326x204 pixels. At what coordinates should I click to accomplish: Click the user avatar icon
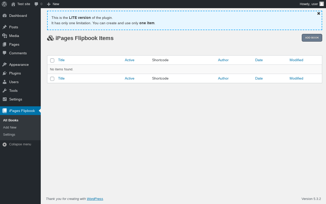pos(322,4)
